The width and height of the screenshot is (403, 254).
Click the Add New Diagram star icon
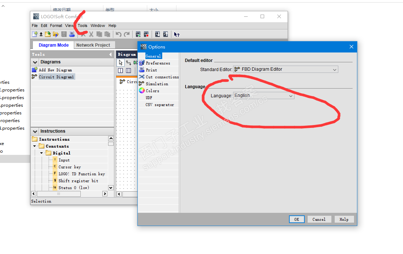coord(35,70)
